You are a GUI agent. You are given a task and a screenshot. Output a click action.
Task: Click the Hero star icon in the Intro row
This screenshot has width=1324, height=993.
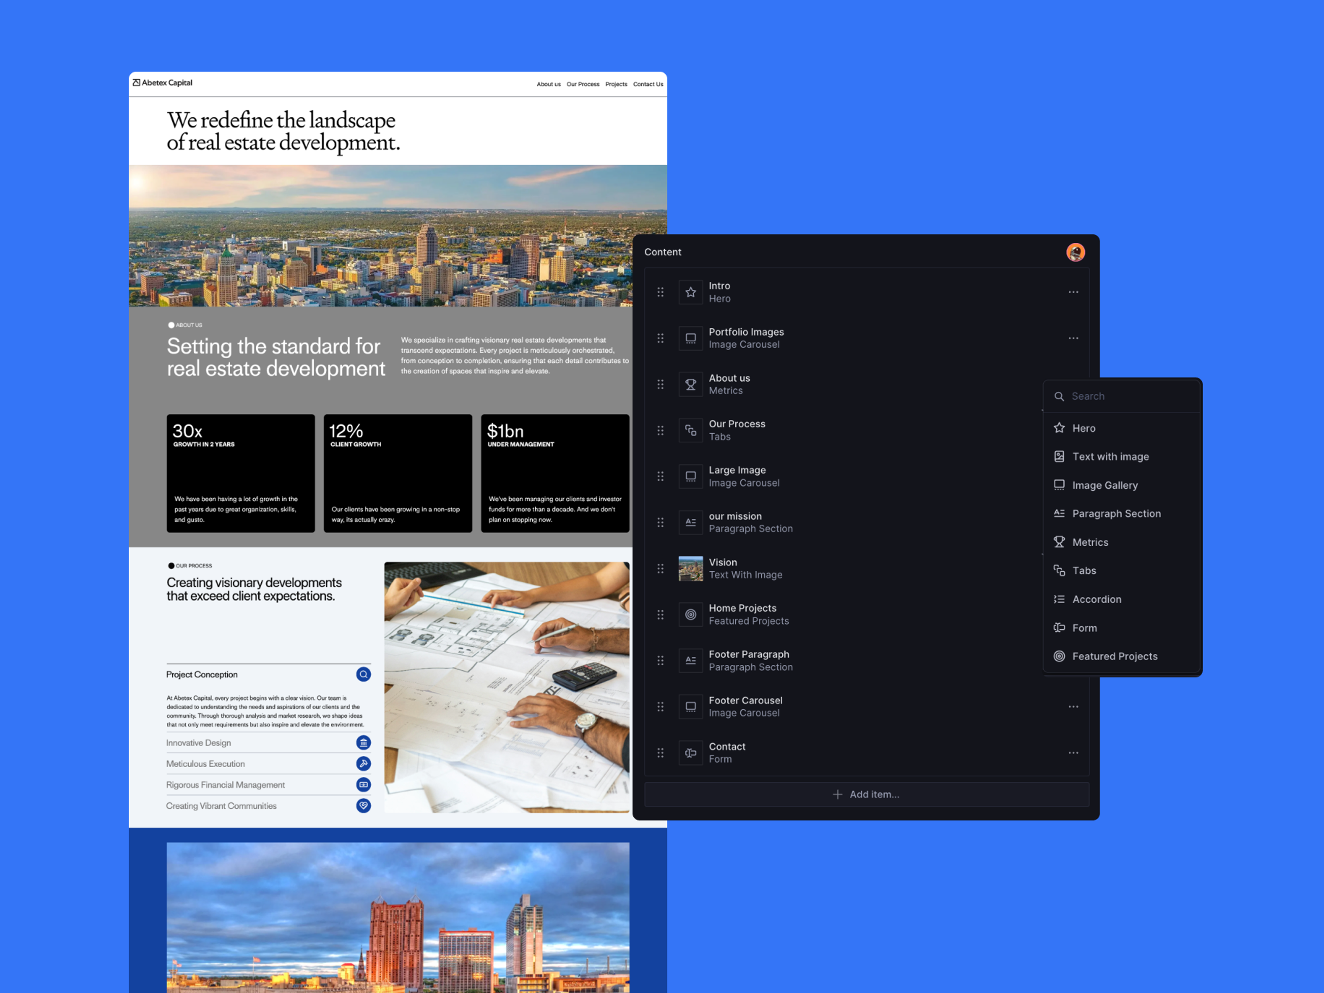690,292
